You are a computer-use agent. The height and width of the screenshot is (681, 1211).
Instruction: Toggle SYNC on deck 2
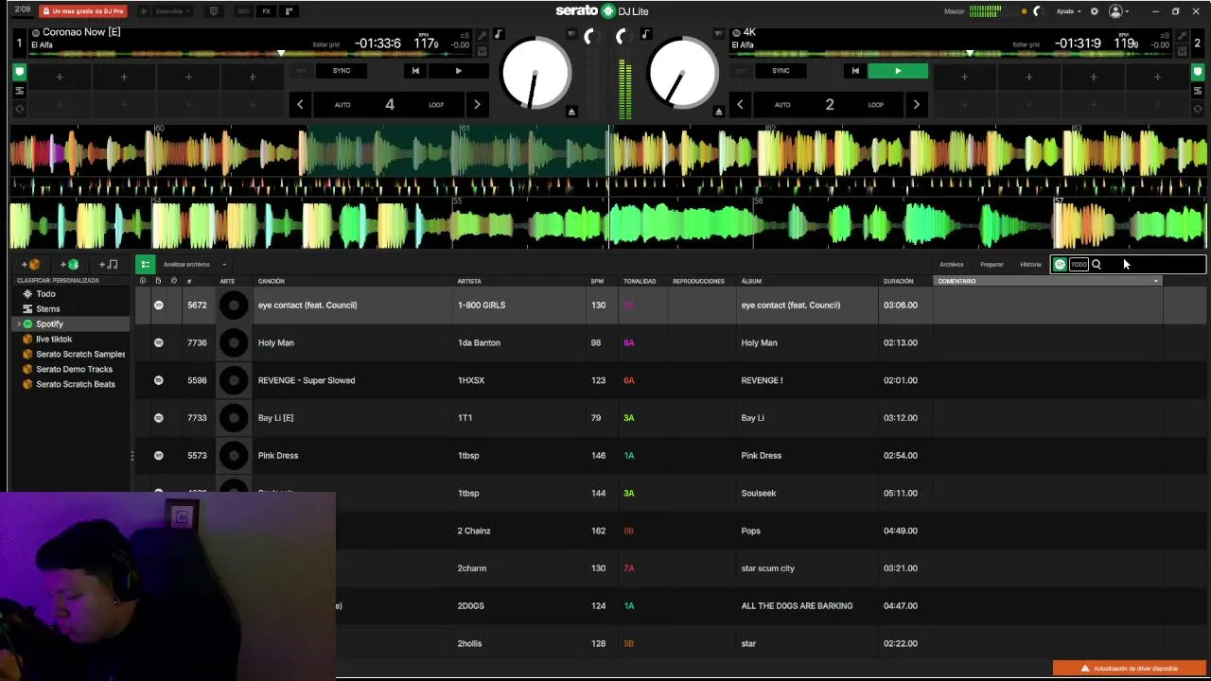tap(781, 71)
